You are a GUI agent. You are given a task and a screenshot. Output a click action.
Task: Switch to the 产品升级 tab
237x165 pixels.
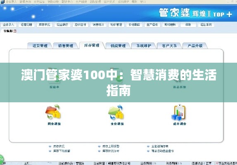195,46
